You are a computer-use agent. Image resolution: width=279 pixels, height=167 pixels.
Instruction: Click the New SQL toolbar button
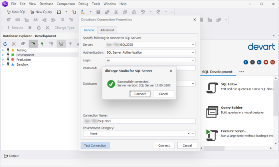(x=16, y=12)
